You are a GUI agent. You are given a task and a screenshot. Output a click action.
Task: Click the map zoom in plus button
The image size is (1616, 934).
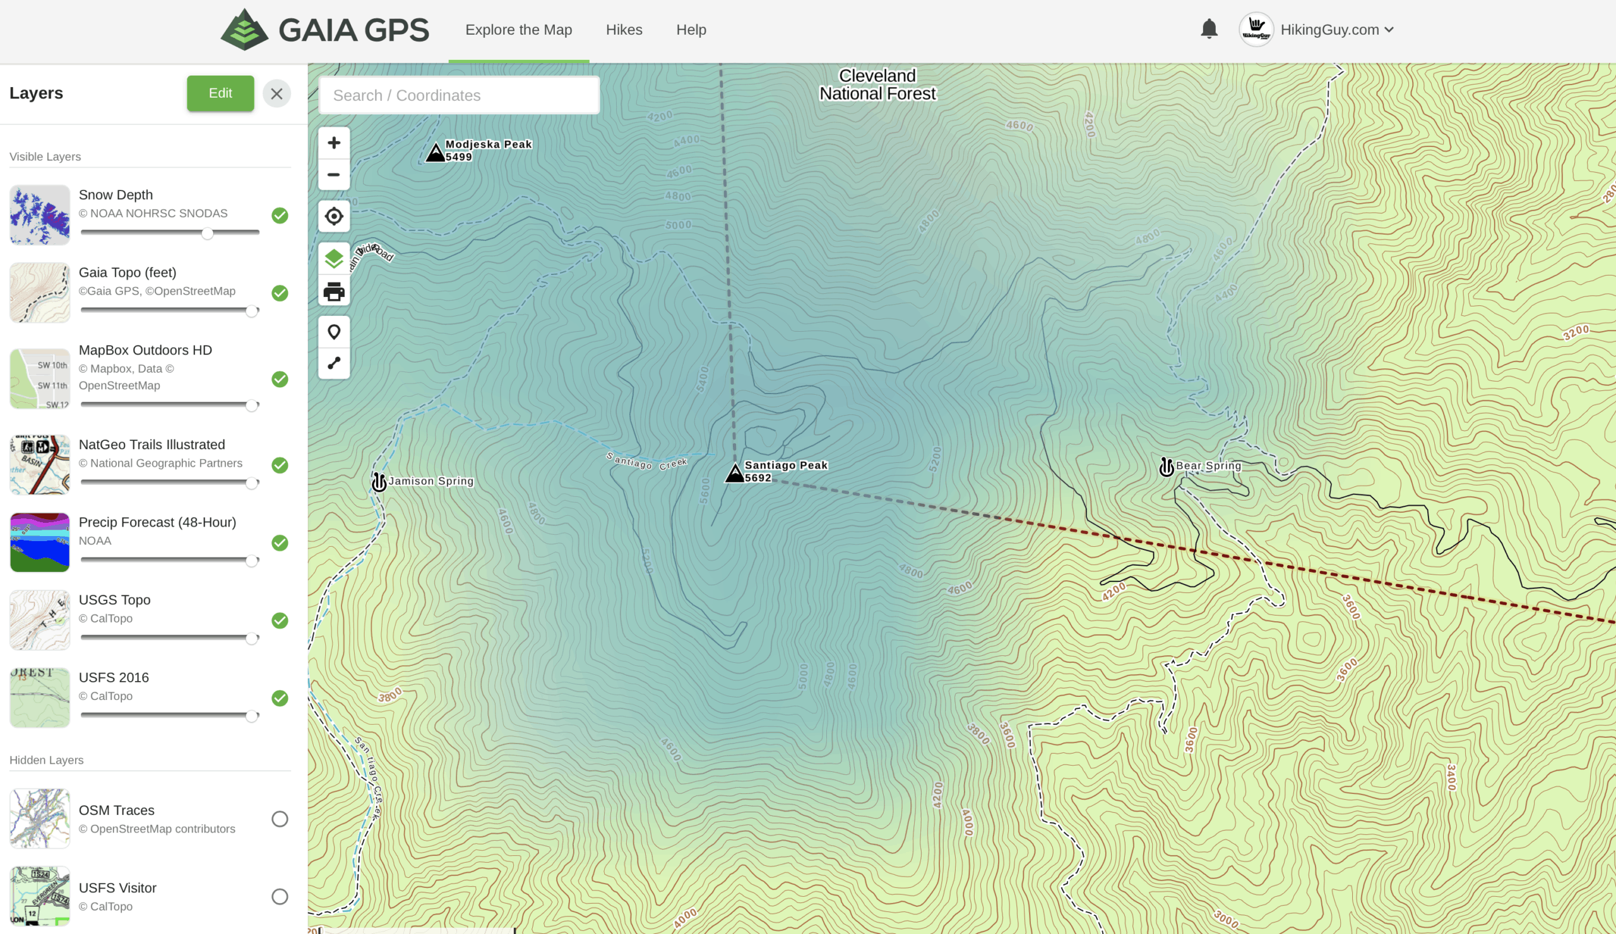[x=333, y=143]
